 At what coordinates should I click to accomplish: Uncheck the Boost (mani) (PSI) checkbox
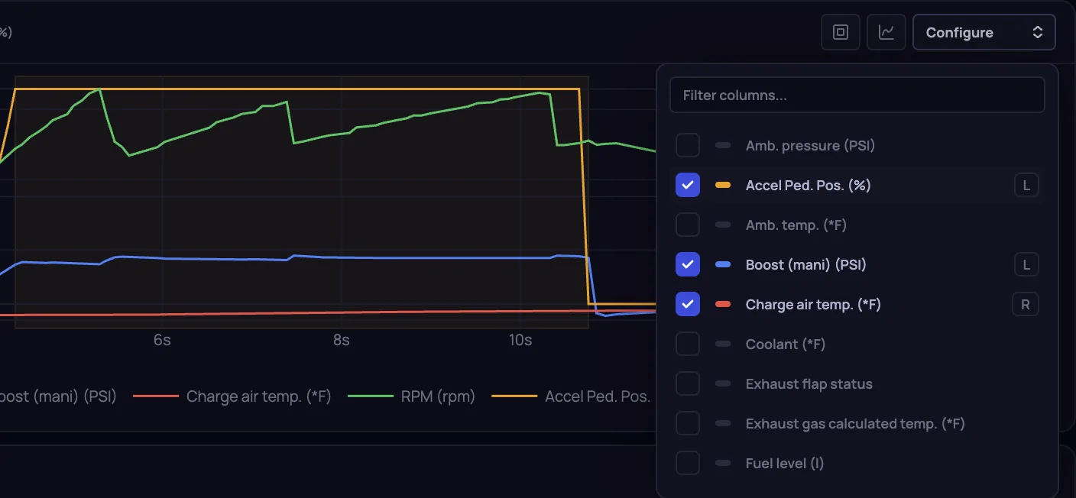tap(688, 264)
